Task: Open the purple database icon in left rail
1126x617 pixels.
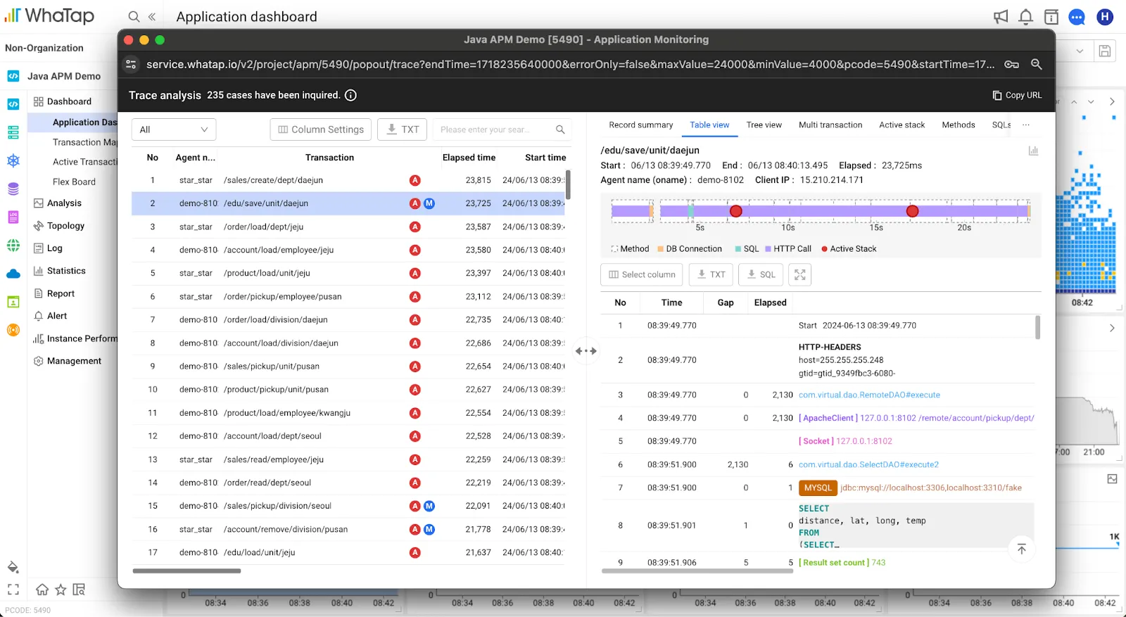Action: [13, 189]
